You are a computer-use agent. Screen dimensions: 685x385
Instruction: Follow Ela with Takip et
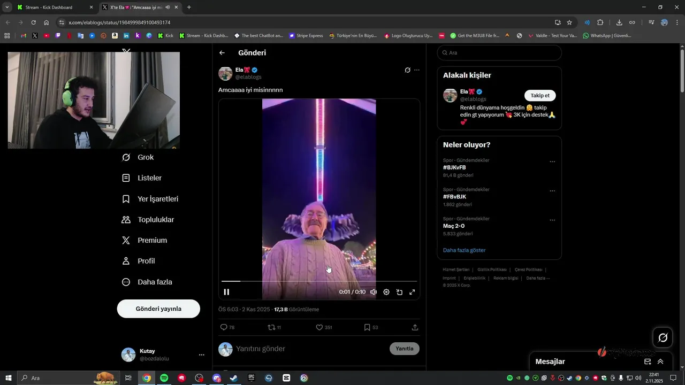coord(540,95)
